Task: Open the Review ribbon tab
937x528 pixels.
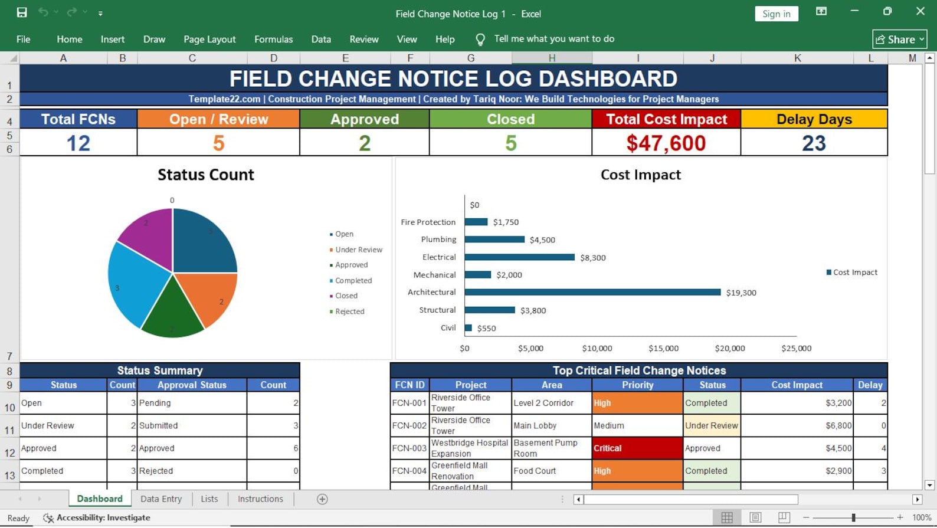Action: click(364, 40)
